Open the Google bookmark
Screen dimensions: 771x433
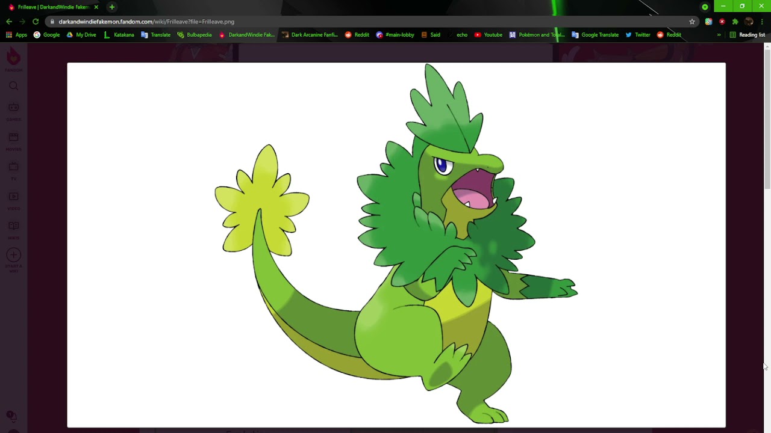(46, 35)
